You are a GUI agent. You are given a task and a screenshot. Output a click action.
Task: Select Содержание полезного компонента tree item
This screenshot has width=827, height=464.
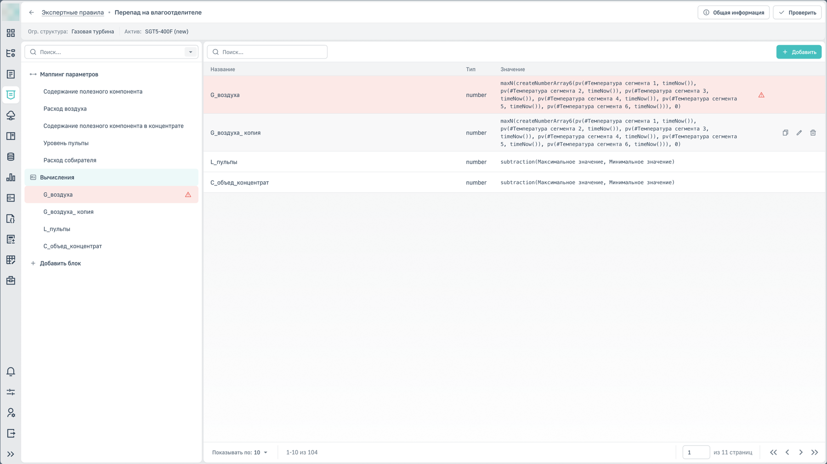(93, 91)
